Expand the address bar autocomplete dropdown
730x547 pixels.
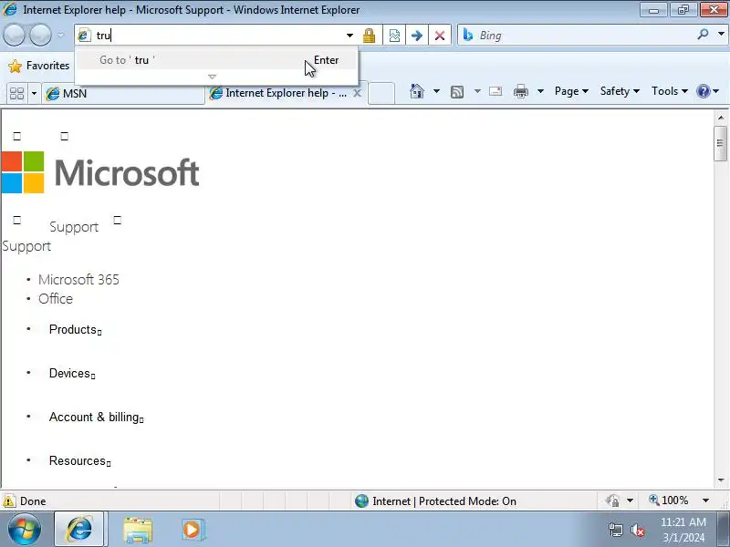[349, 36]
